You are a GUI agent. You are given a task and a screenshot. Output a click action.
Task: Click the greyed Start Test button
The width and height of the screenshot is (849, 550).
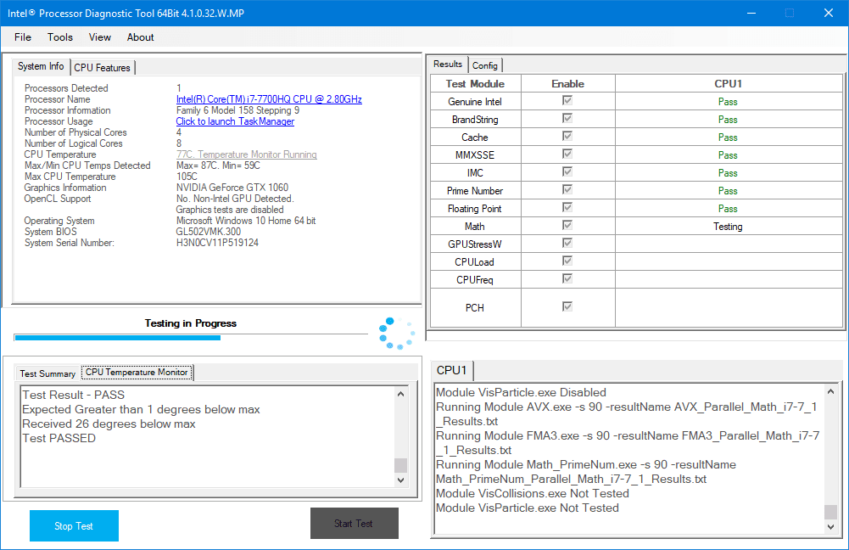tap(353, 524)
